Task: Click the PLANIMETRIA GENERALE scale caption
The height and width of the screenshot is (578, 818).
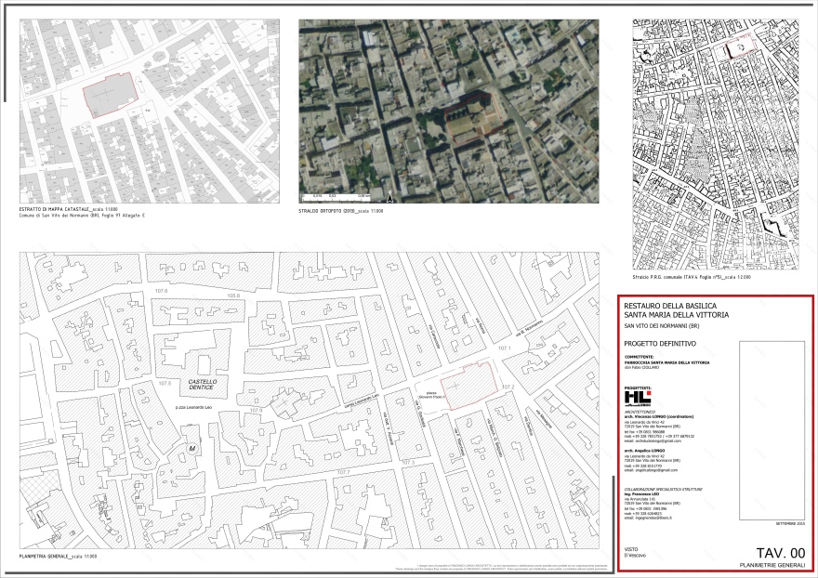Action: [x=59, y=556]
